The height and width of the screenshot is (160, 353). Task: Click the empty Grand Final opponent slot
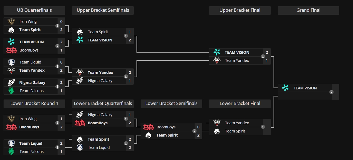(x=303, y=96)
